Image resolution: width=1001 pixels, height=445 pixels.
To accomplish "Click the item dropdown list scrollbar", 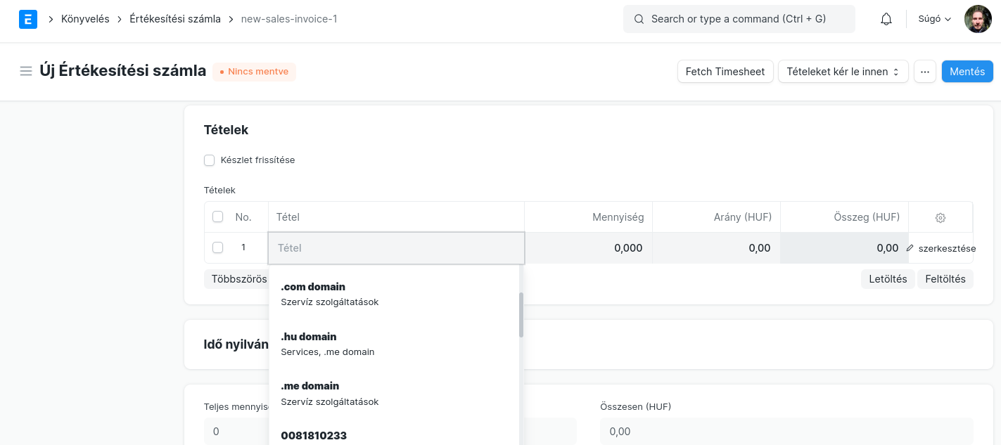I will pyautogui.click(x=521, y=315).
